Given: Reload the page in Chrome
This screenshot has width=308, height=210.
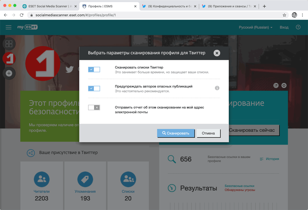Looking at the screenshot, I should (22, 15).
